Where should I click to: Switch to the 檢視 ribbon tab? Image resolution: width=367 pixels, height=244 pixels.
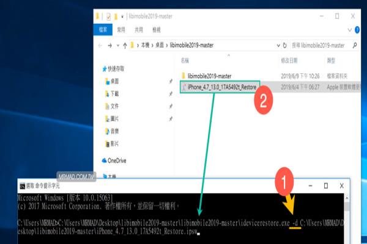157,30
